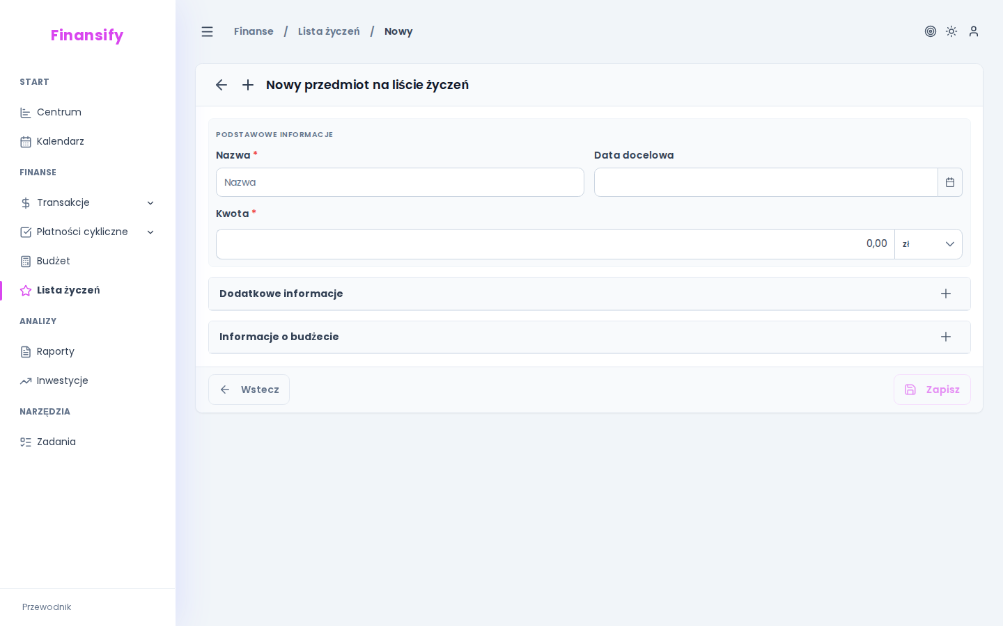Open the user profile icon top right
The height and width of the screenshot is (626, 1003).
[973, 31]
